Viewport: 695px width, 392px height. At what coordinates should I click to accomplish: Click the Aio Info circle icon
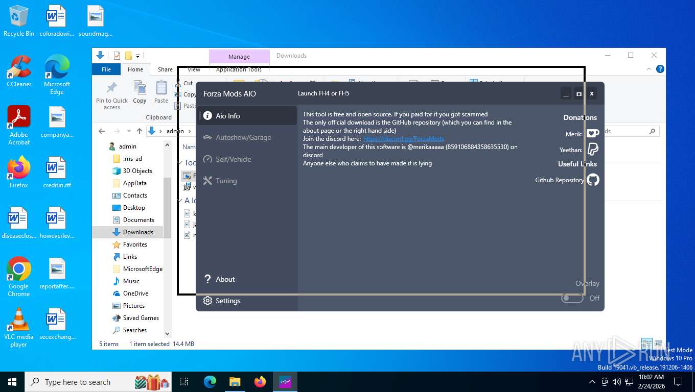207,116
